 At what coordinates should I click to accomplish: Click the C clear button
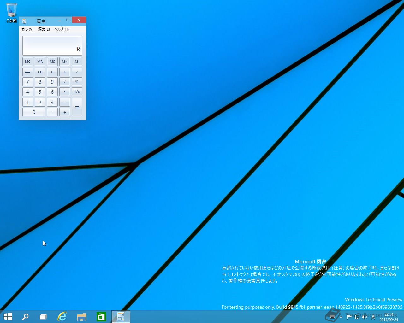click(x=52, y=72)
